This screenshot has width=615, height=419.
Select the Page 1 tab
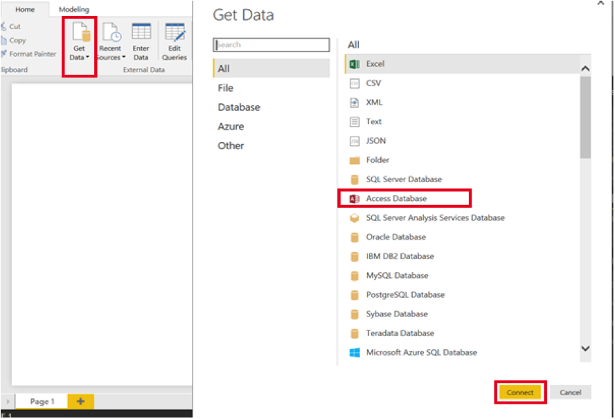(x=42, y=402)
